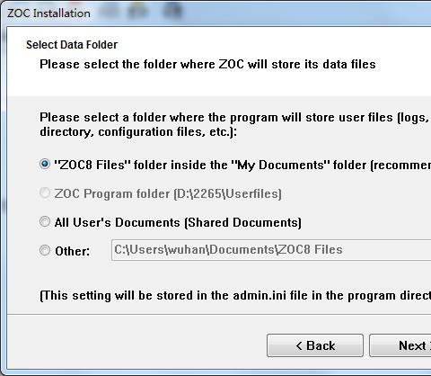Click the left chevron on the Back button
Screen dimensions: 431x376
point(299,345)
